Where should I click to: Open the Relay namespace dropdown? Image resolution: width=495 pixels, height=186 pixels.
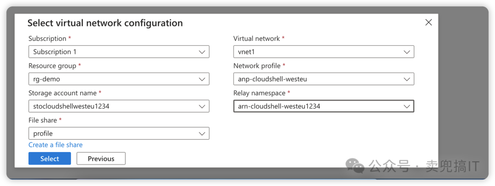point(324,106)
